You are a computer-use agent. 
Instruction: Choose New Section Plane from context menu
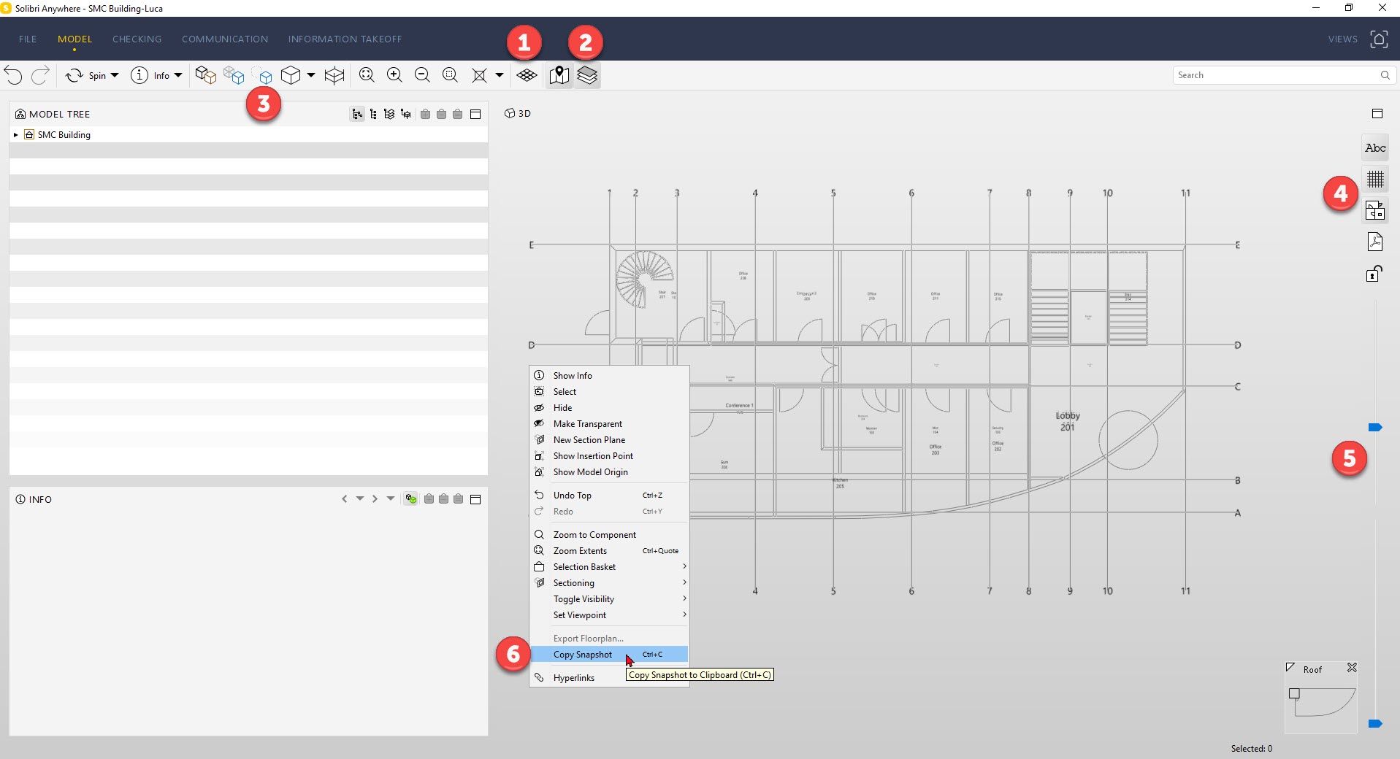pos(609,440)
